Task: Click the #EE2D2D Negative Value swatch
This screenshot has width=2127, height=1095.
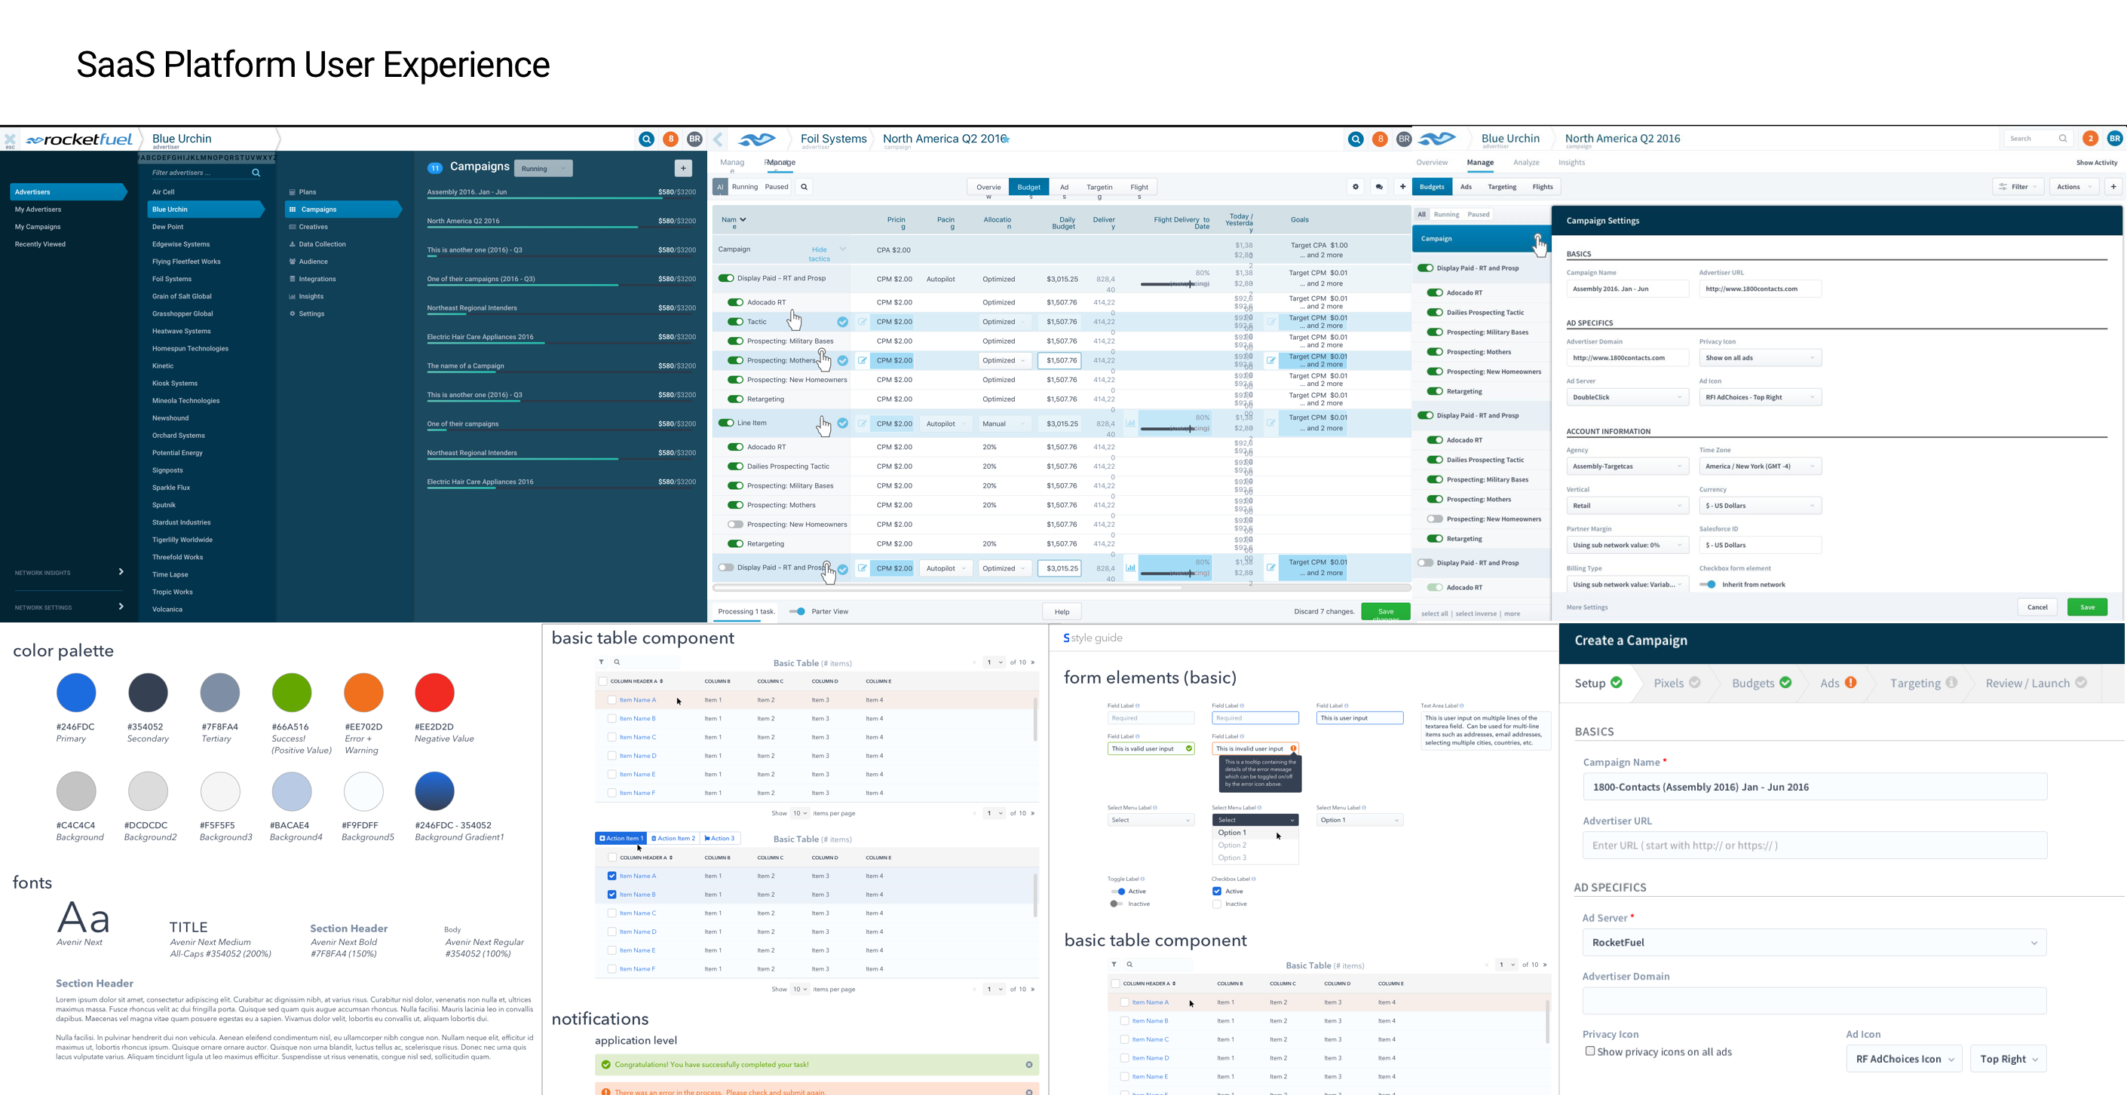Action: tap(434, 693)
